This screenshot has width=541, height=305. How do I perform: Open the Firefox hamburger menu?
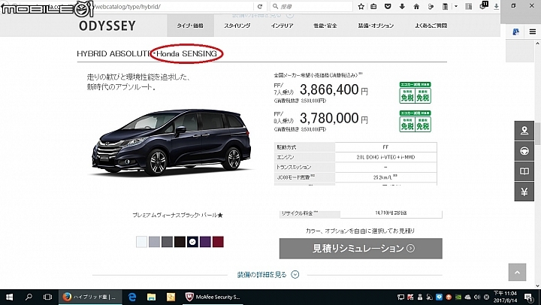click(533, 32)
